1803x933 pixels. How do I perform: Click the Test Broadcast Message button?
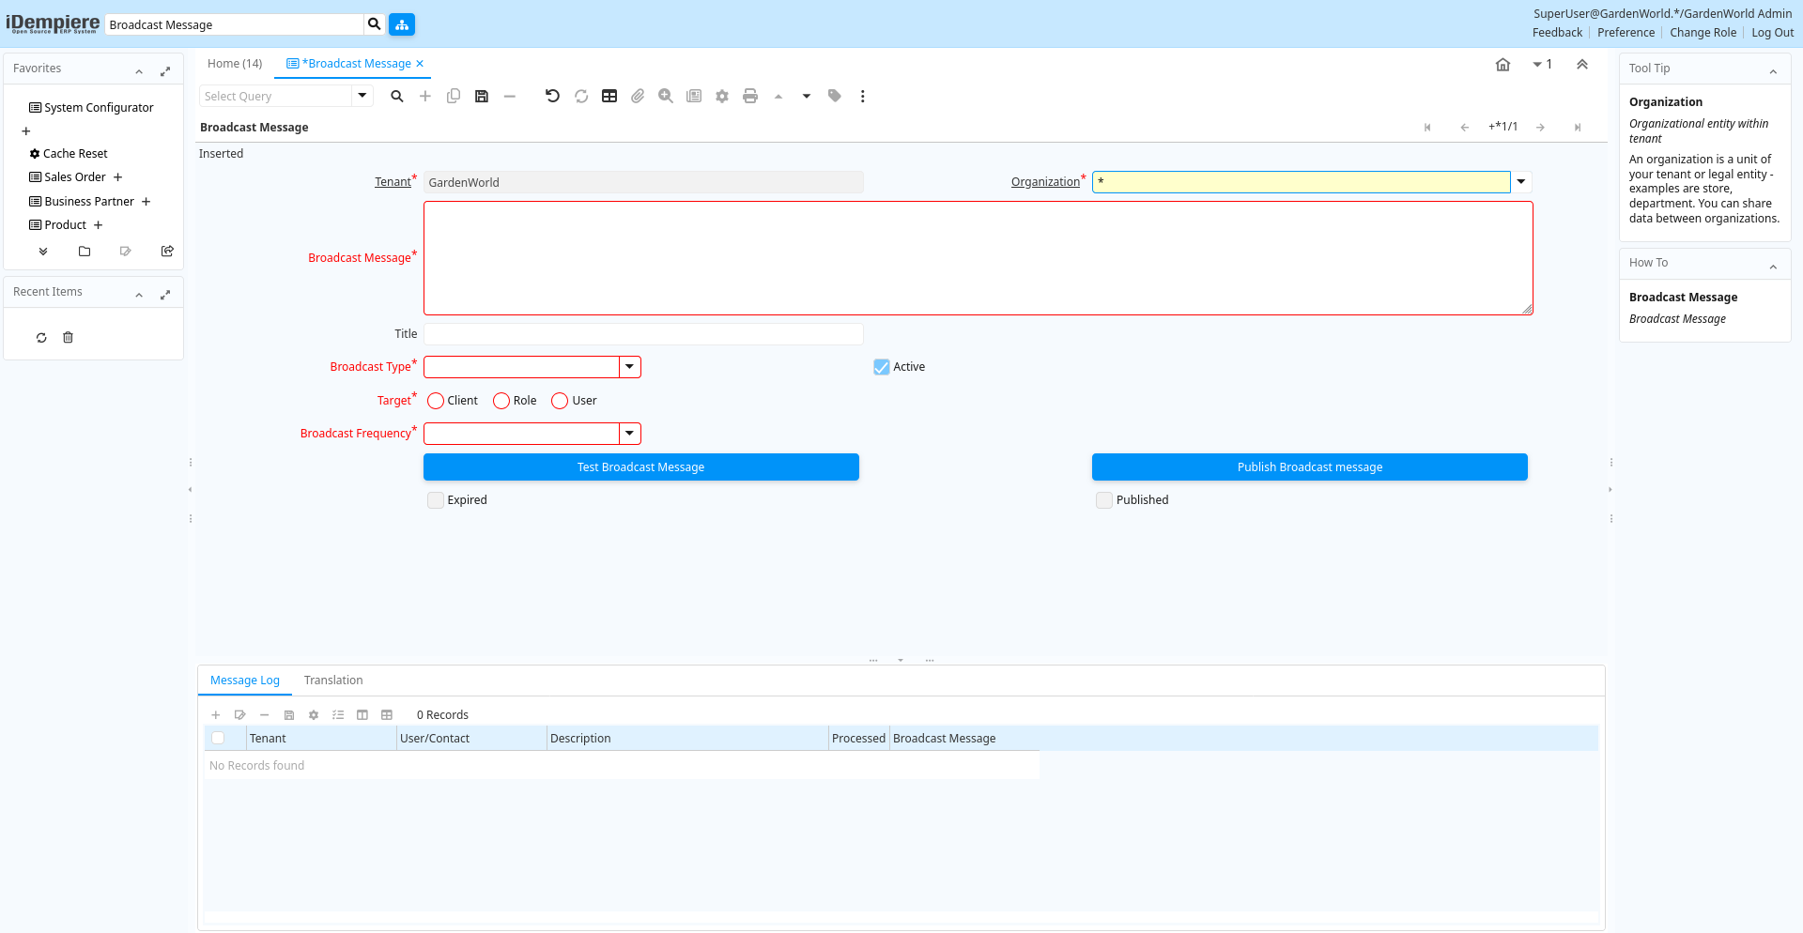640,467
